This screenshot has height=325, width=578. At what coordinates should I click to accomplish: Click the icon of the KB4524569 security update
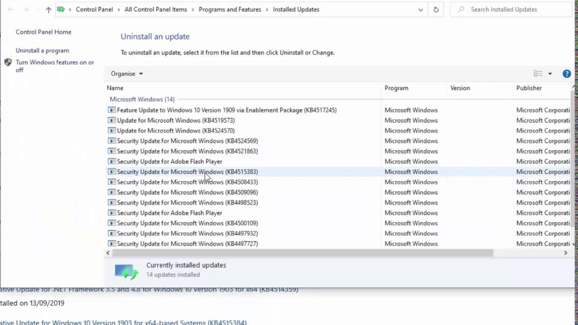point(112,141)
